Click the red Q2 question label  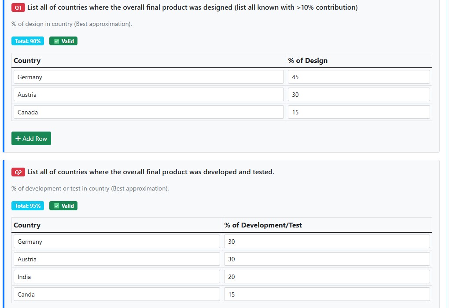pyautogui.click(x=18, y=172)
